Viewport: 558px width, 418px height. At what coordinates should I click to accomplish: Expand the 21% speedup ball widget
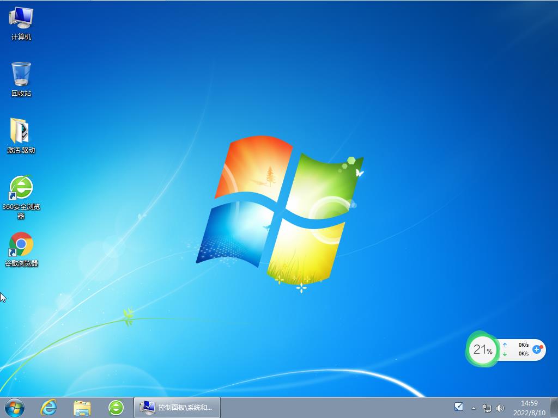tap(481, 350)
